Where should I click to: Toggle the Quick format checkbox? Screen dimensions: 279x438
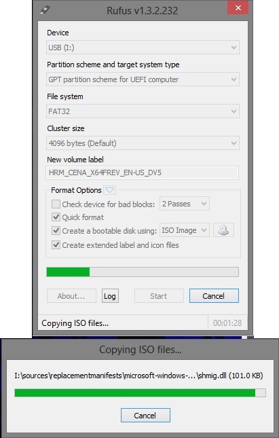pos(56,217)
